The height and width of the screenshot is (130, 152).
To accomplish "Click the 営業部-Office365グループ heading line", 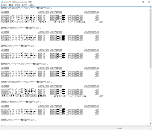I will point(26,8).
